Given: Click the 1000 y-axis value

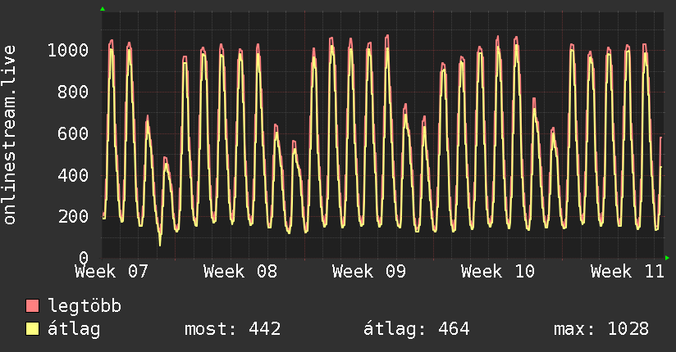Looking at the screenshot, I should [x=68, y=51].
